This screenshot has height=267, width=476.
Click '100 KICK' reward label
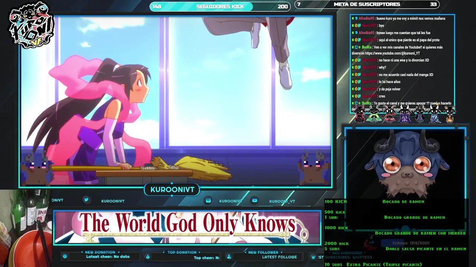click(x=335, y=201)
